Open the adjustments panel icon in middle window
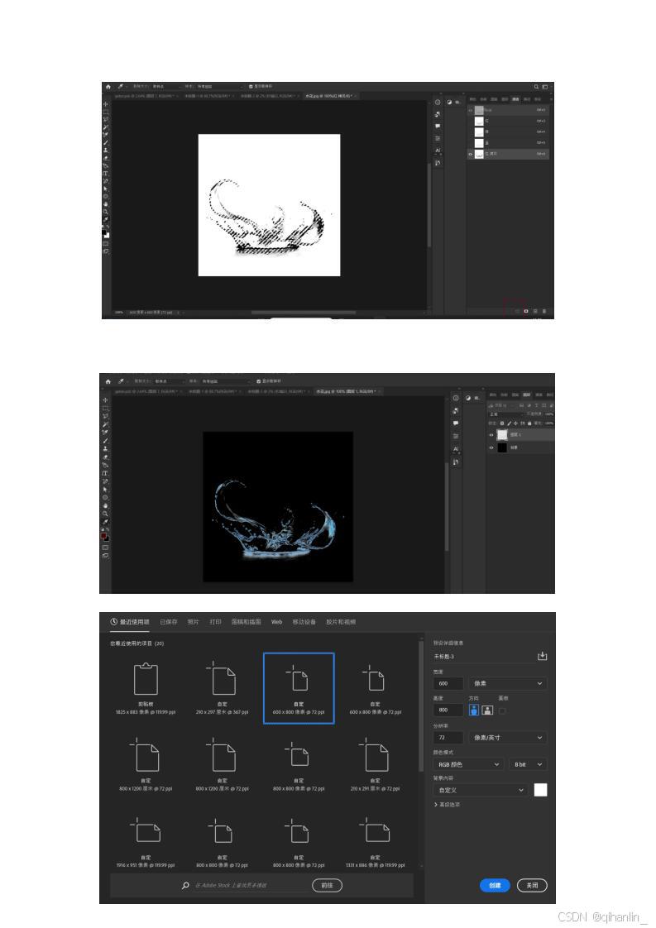 [x=468, y=399]
